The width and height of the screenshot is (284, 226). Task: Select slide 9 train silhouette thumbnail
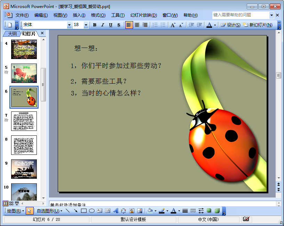pyautogui.click(x=24, y=169)
